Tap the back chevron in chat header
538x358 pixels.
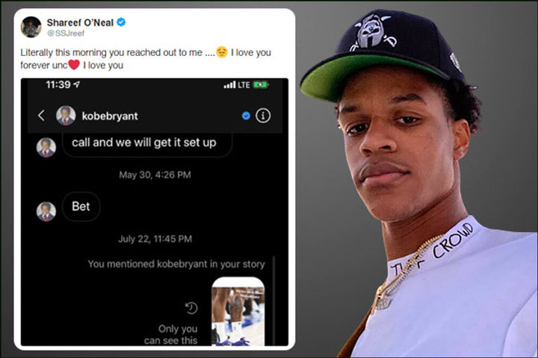pyautogui.click(x=41, y=116)
